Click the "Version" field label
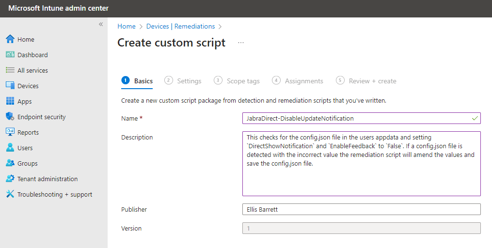The height and width of the screenshot is (248, 492). [x=131, y=228]
